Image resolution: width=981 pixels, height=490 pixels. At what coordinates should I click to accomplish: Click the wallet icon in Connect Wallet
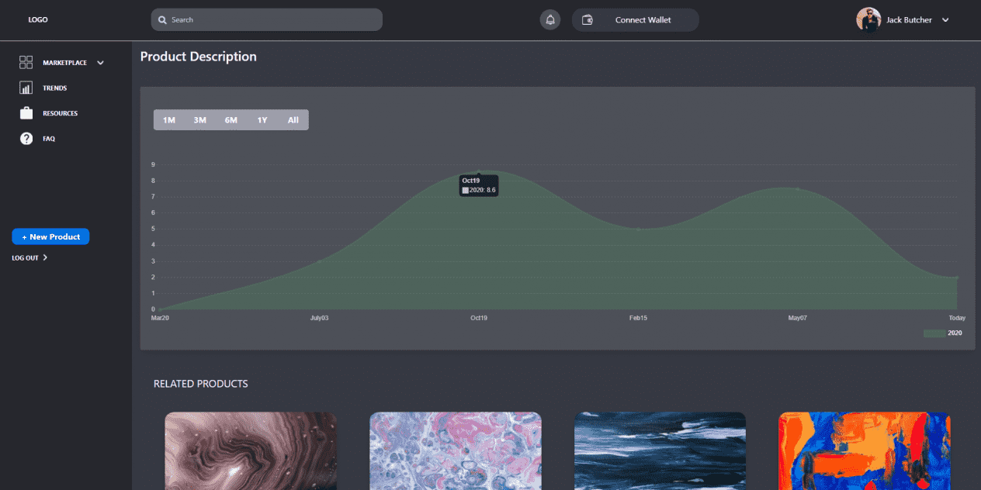click(x=588, y=20)
